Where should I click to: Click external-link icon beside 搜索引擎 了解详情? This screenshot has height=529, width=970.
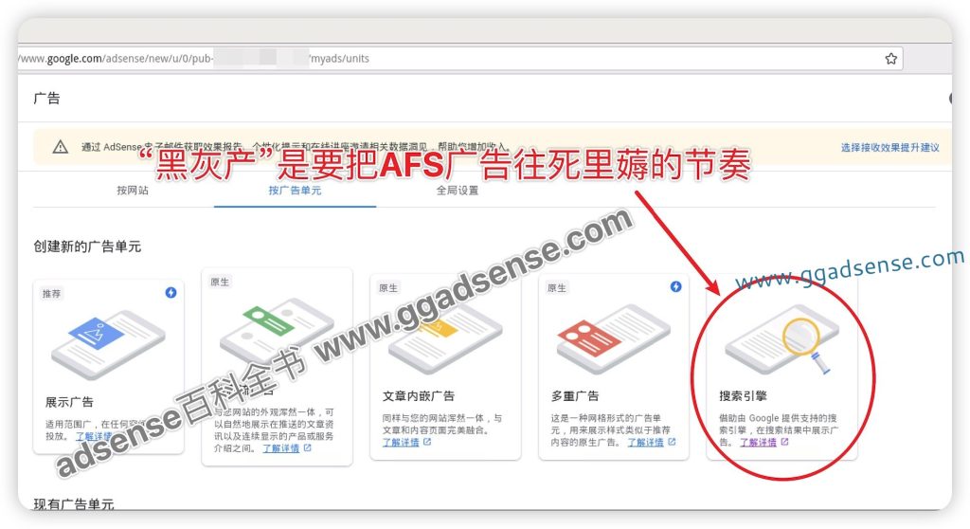click(784, 442)
